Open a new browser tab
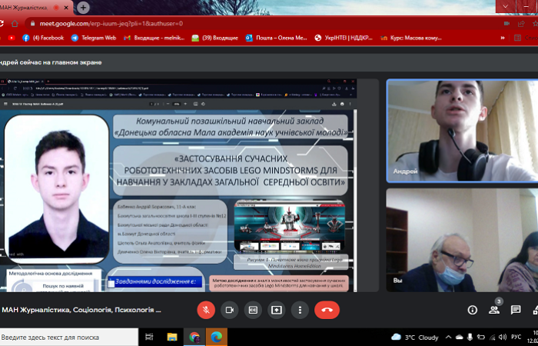Viewport: 538px width, 346px height. (x=83, y=7)
